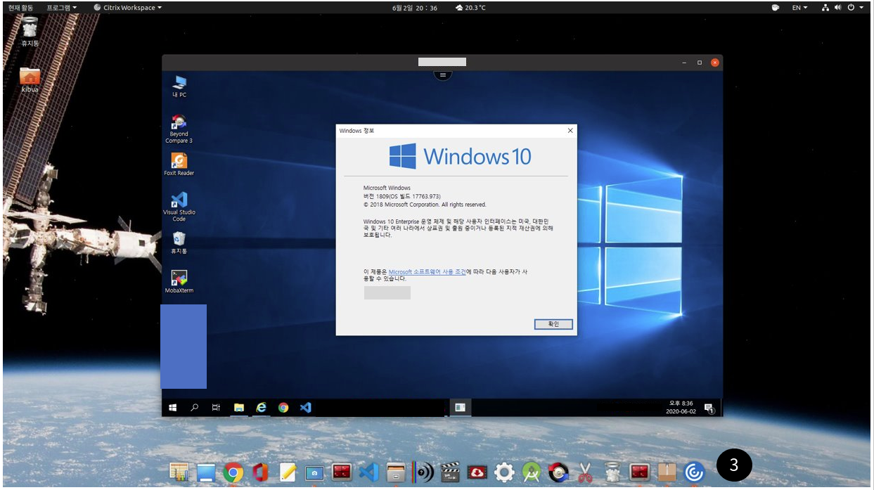Open the red cloud download app in dock

477,472
